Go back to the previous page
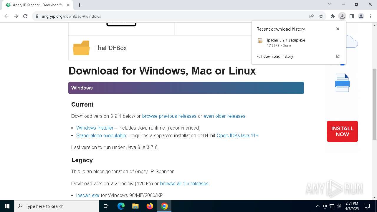 point(6,16)
